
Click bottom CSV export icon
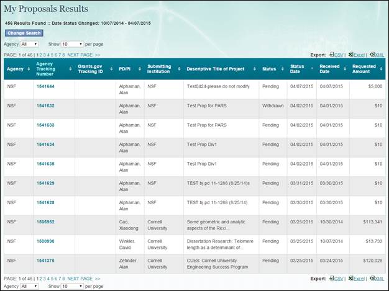point(337,279)
